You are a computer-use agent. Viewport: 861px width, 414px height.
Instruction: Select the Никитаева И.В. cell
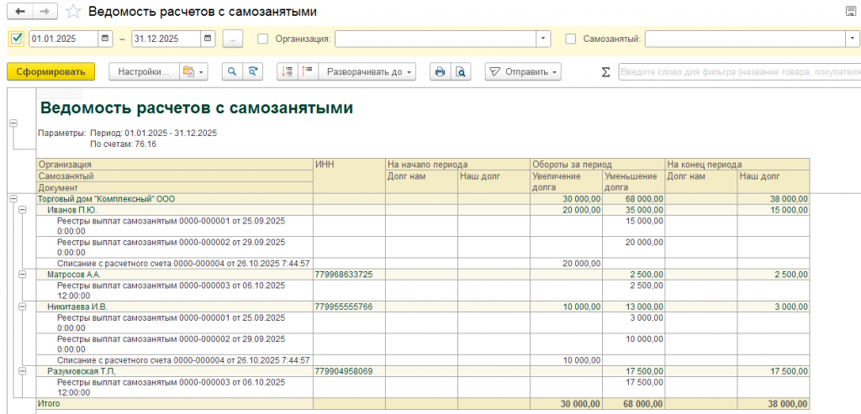point(175,307)
